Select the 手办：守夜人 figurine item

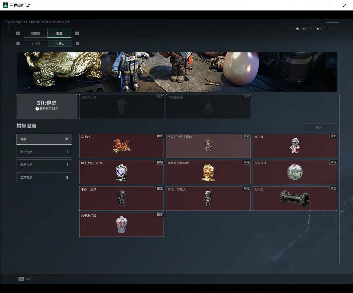point(208,198)
